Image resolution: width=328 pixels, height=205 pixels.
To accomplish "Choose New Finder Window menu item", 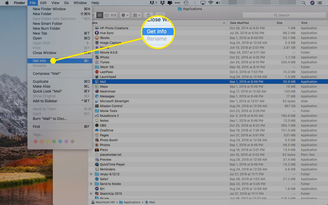I will point(60,9).
